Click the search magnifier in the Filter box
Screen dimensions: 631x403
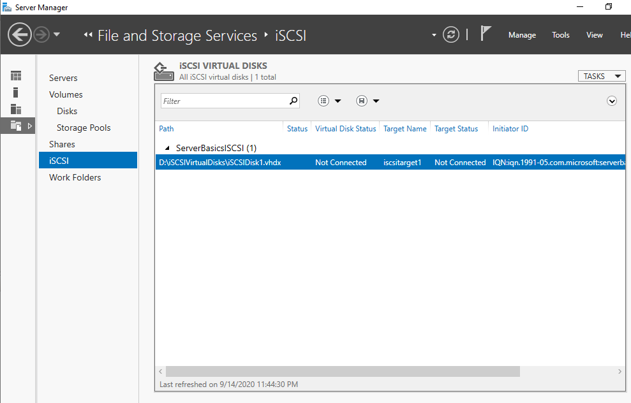pos(293,101)
